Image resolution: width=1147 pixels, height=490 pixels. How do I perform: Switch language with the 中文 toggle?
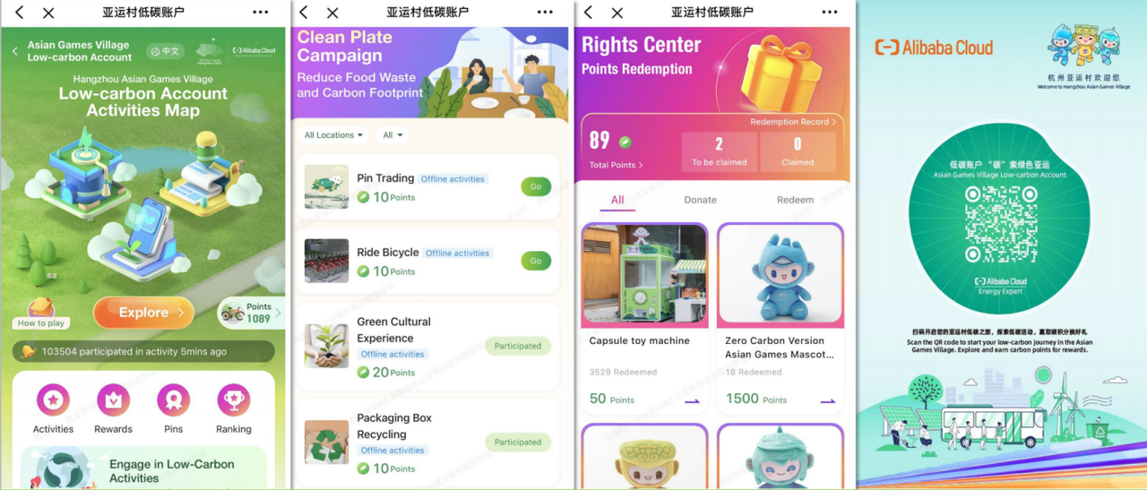(166, 51)
